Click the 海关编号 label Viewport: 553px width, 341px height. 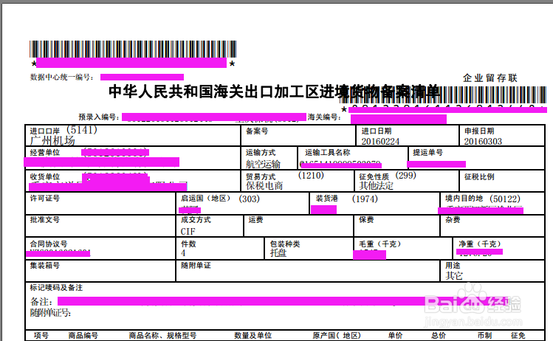(324, 117)
